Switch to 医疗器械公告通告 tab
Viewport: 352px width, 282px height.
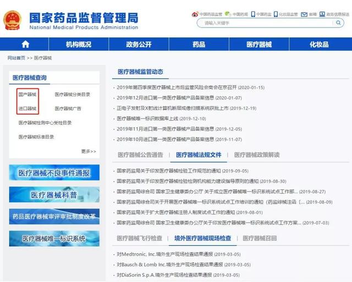[140, 155]
